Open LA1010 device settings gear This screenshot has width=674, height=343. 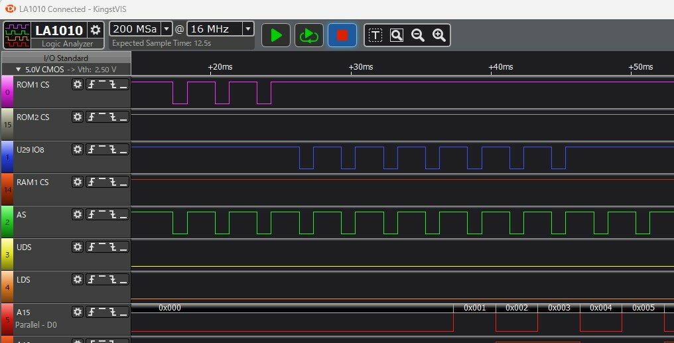[x=96, y=30]
